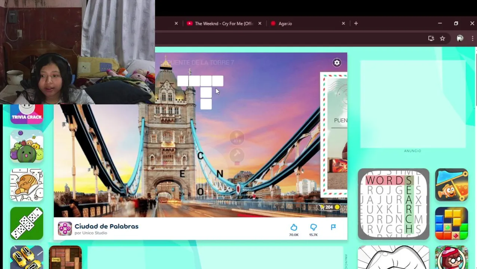Close The Weeknd YouTube tab
This screenshot has width=477, height=269.
point(260,24)
